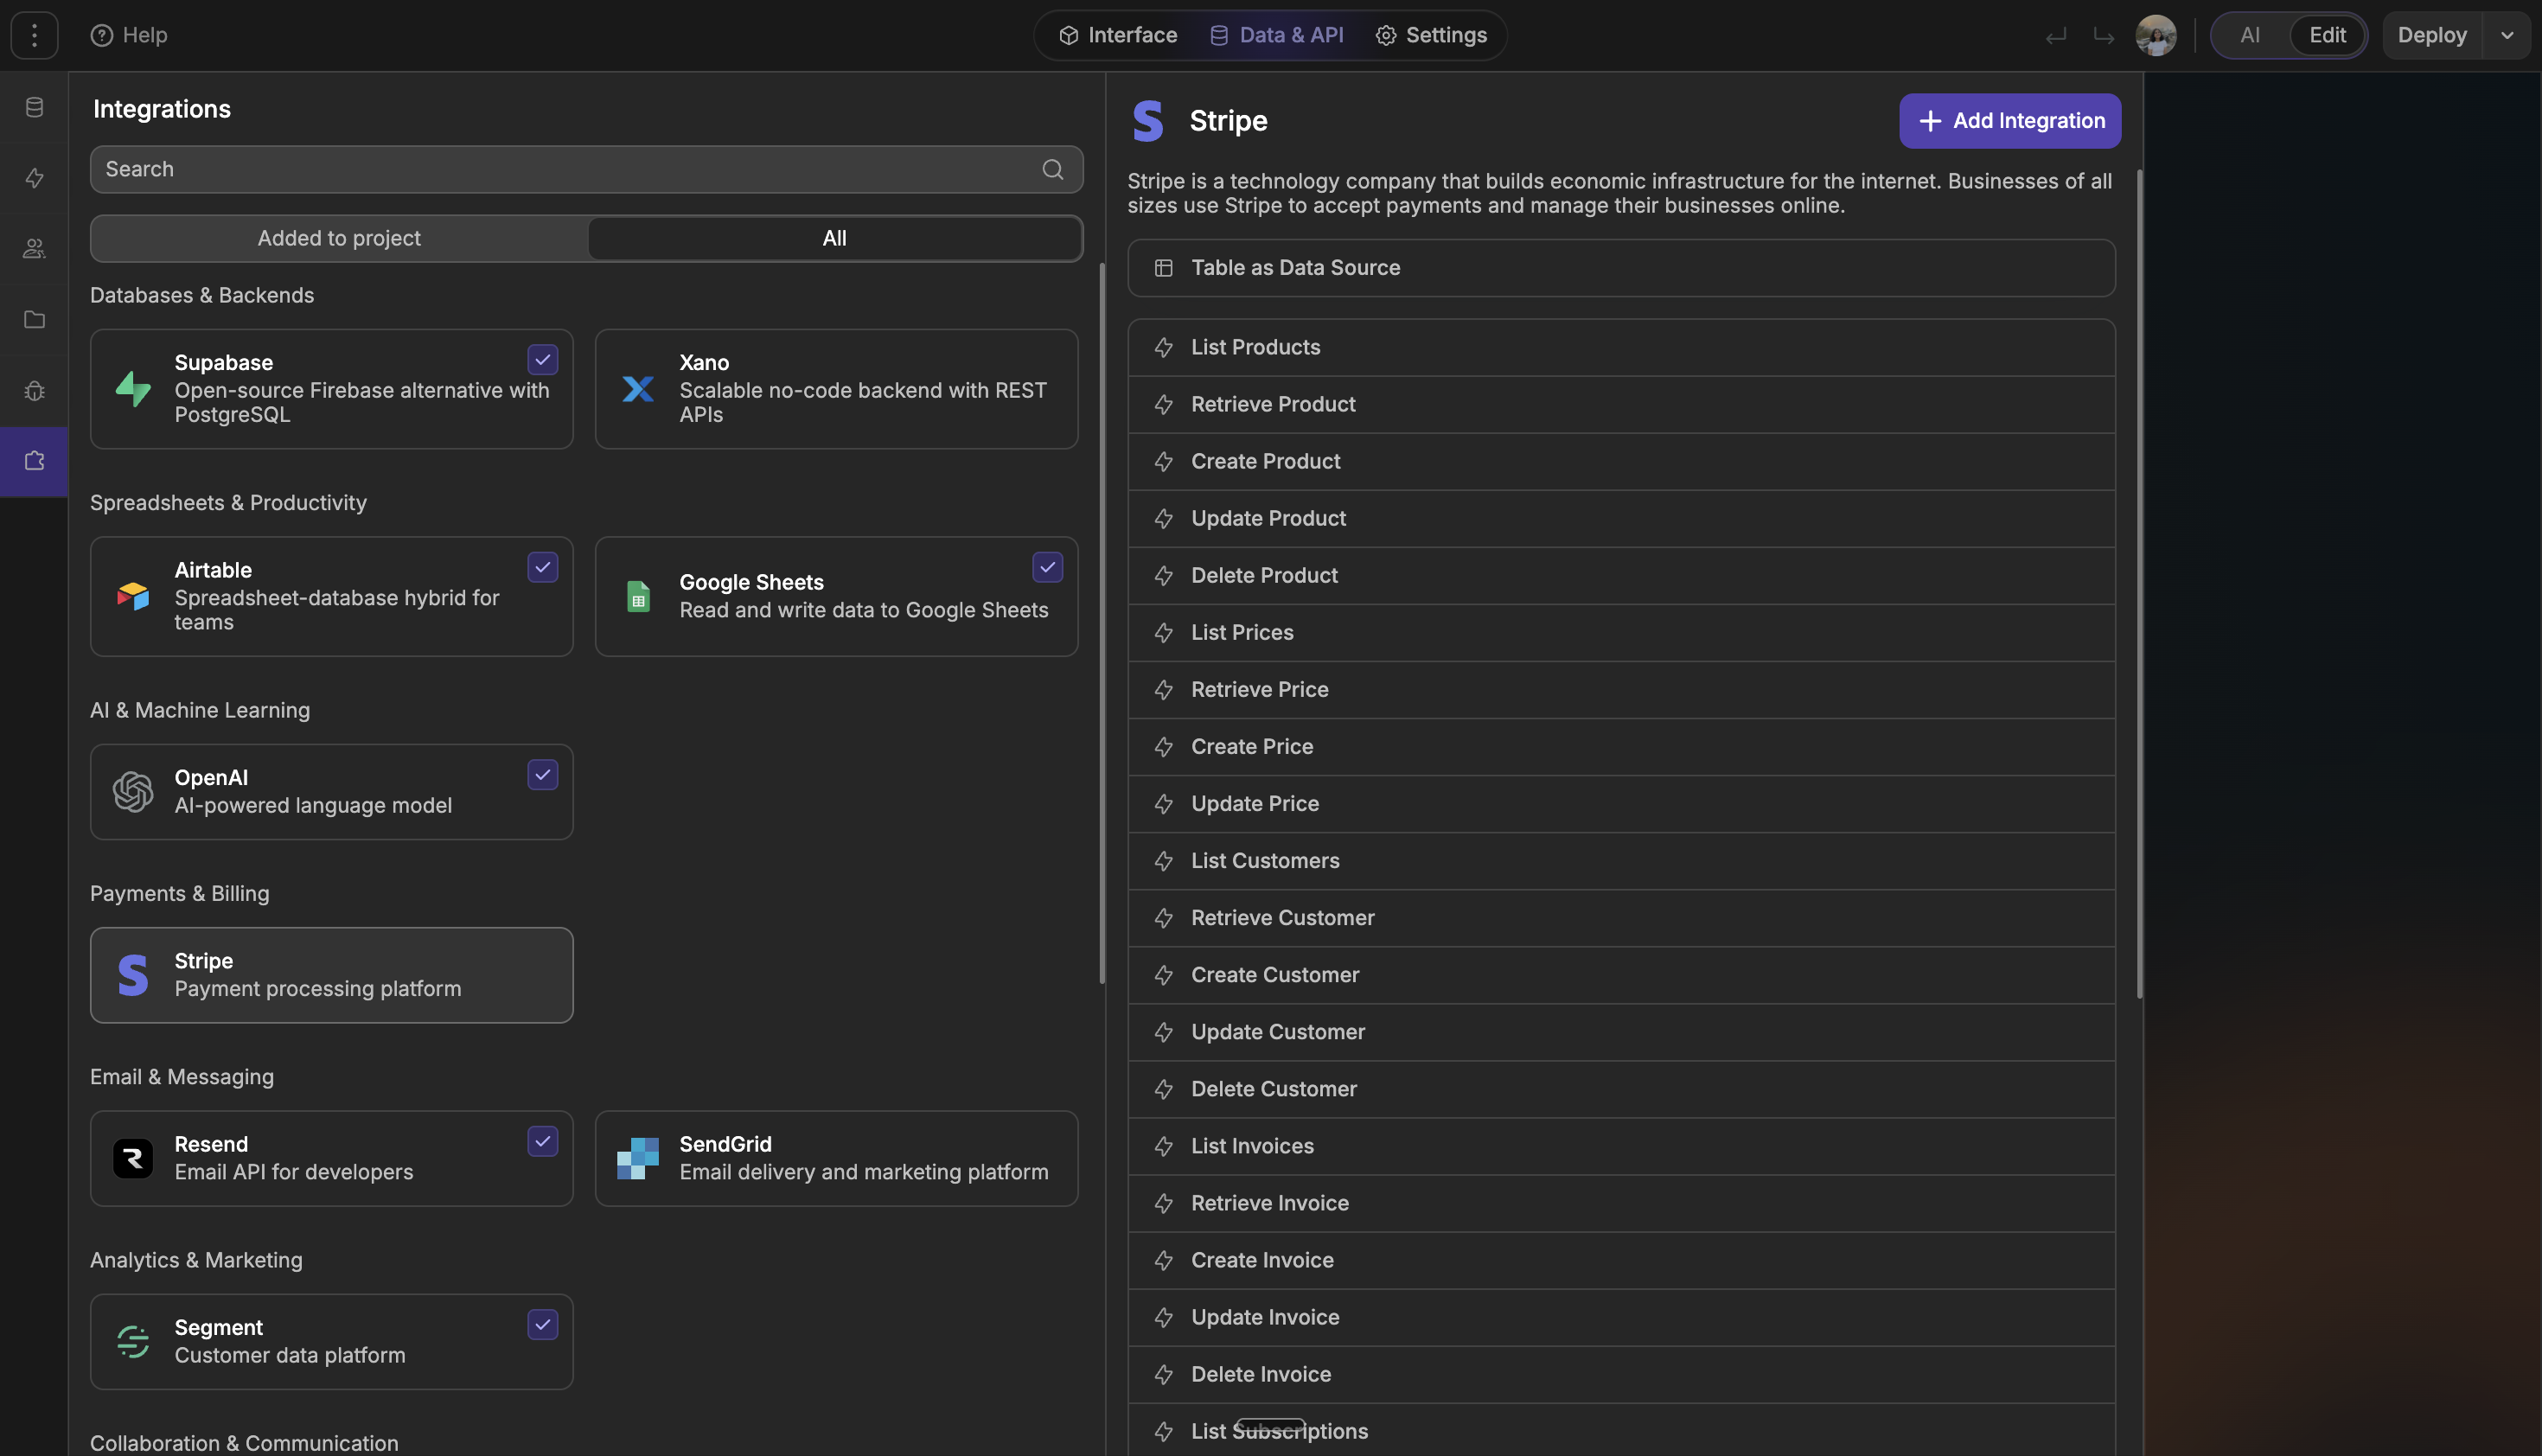
Task: Expand the Deploy dropdown arrow
Action: (x=2507, y=35)
